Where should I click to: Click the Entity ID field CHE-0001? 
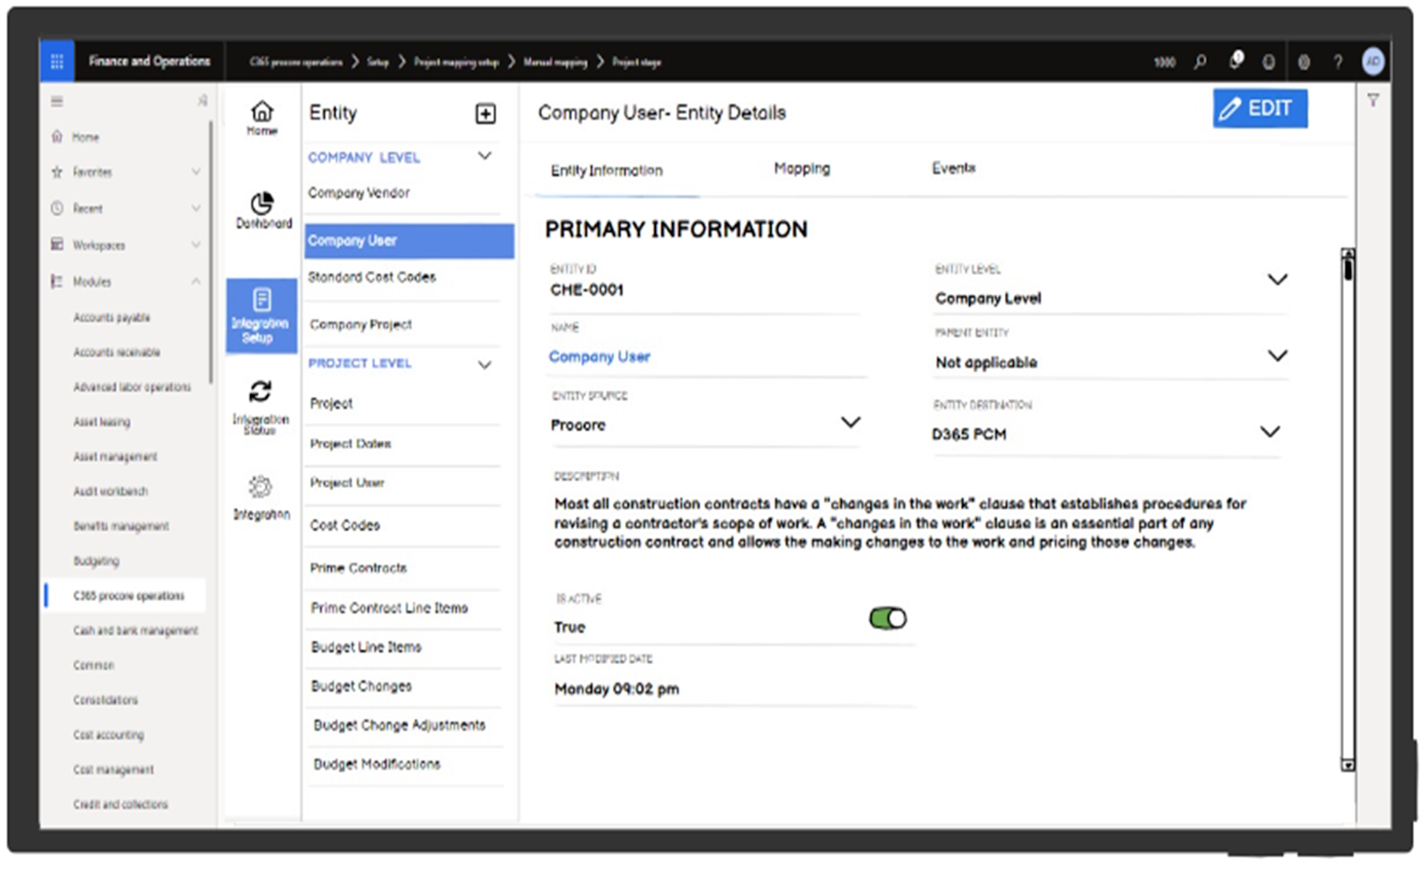587,290
